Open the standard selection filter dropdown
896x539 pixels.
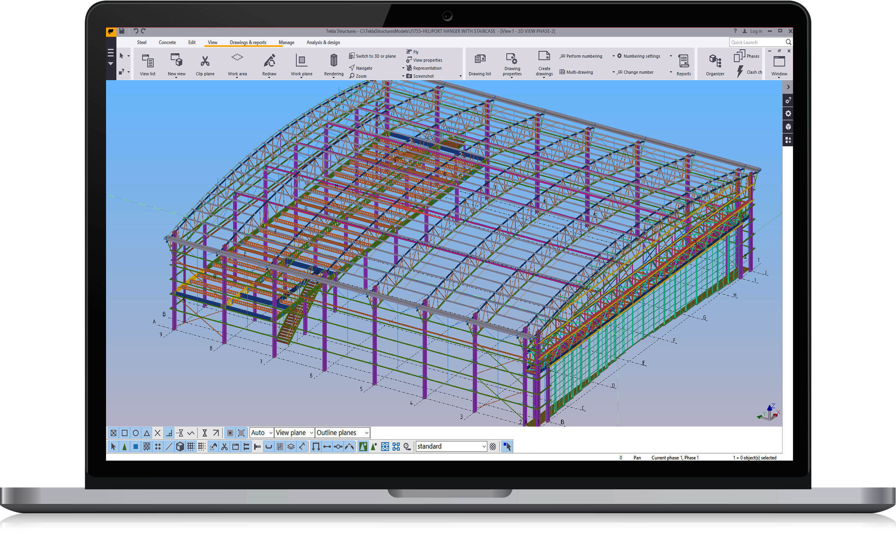483,446
